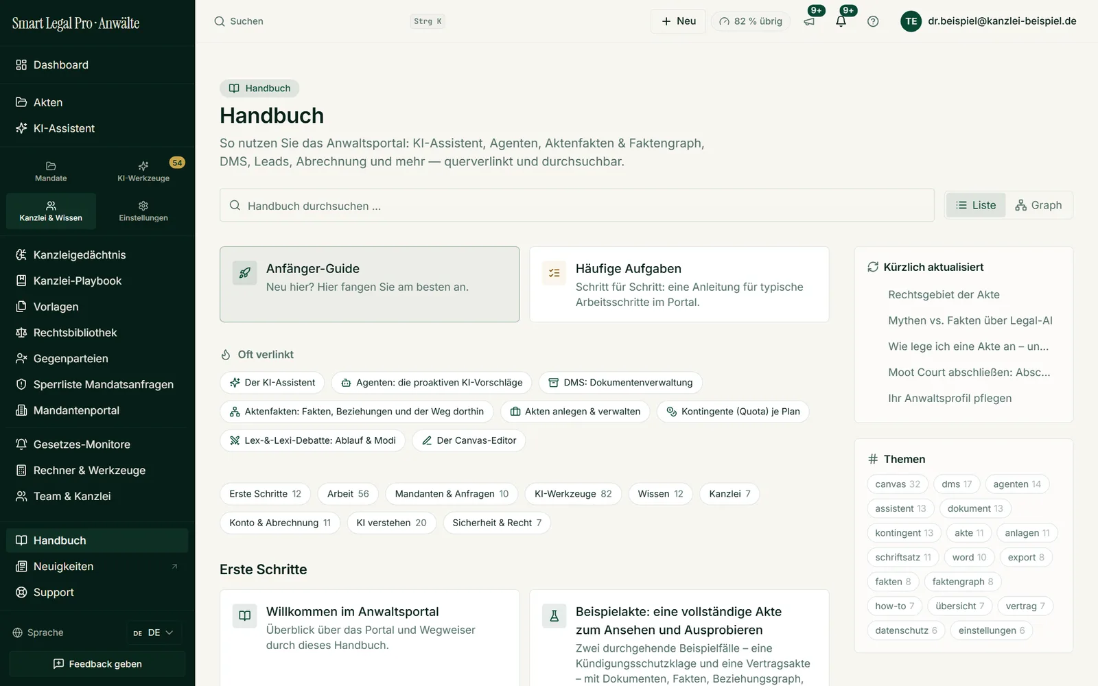This screenshot has height=686, width=1098.
Task: Click the TE user avatar
Action: pyautogui.click(x=911, y=21)
